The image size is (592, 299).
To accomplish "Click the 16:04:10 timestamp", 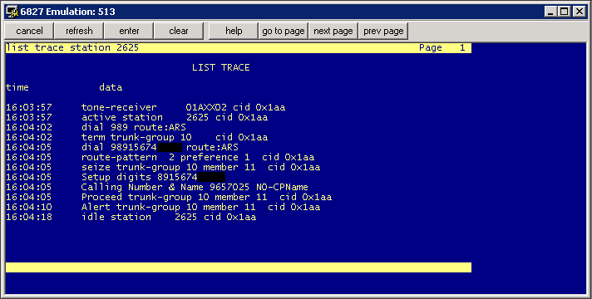I will coord(29,207).
